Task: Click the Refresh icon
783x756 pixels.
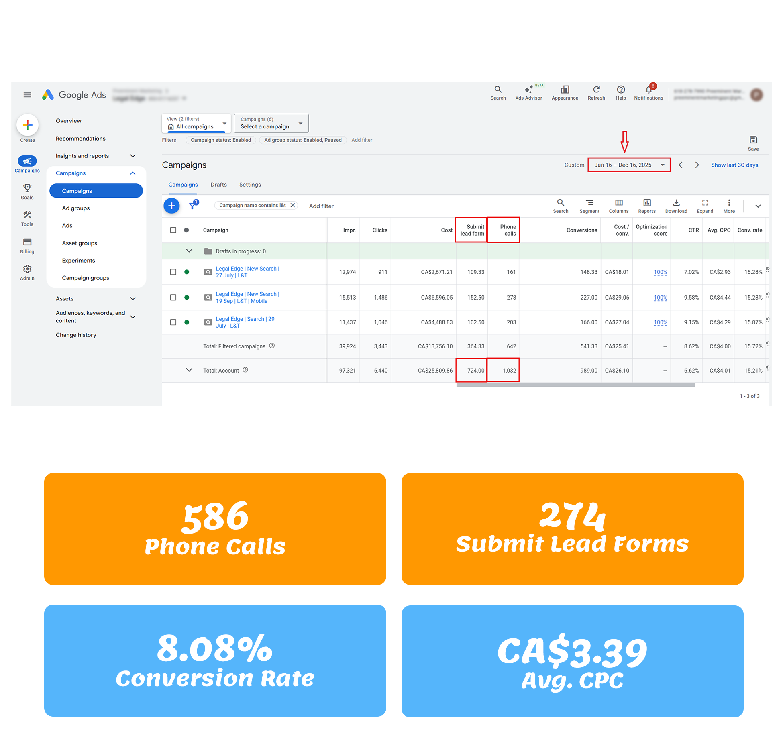Action: [596, 90]
